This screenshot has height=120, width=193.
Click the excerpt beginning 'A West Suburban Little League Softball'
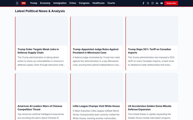click(96, 115)
